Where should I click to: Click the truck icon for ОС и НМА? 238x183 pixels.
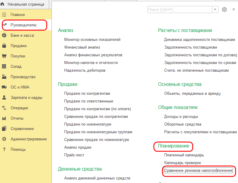[x=4, y=87]
